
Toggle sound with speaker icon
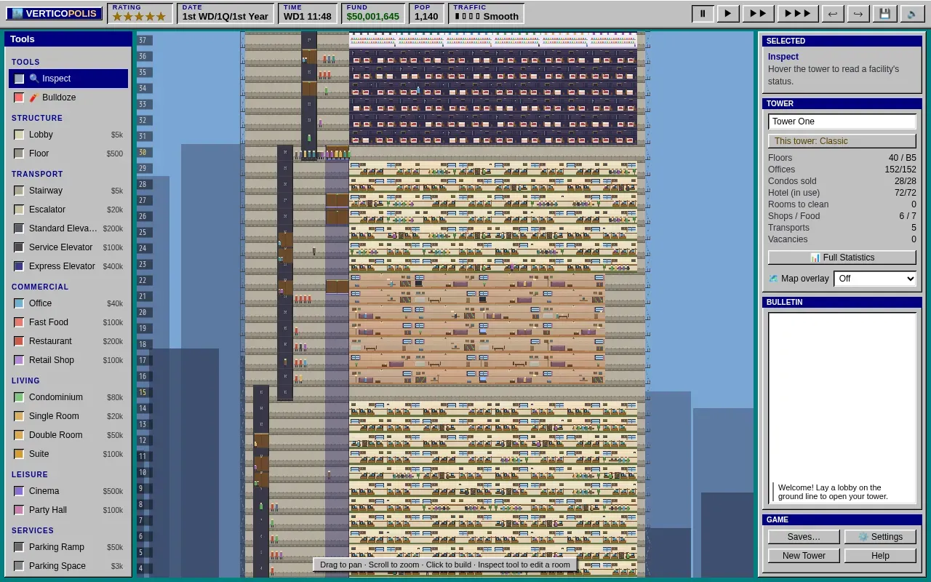pyautogui.click(x=911, y=13)
